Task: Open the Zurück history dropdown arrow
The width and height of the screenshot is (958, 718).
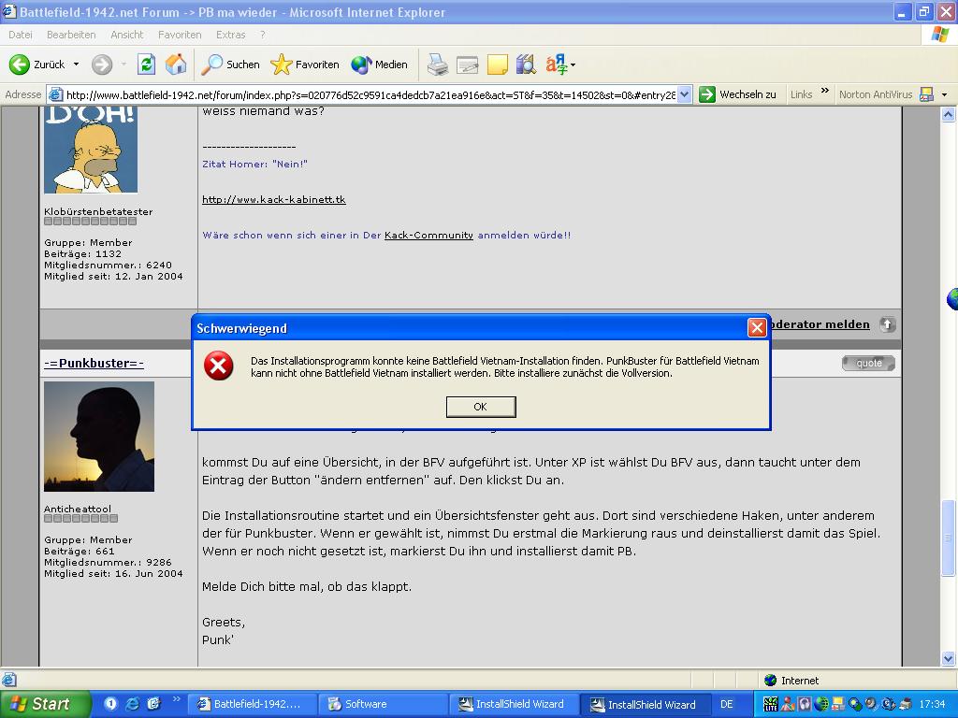Action: (77, 65)
